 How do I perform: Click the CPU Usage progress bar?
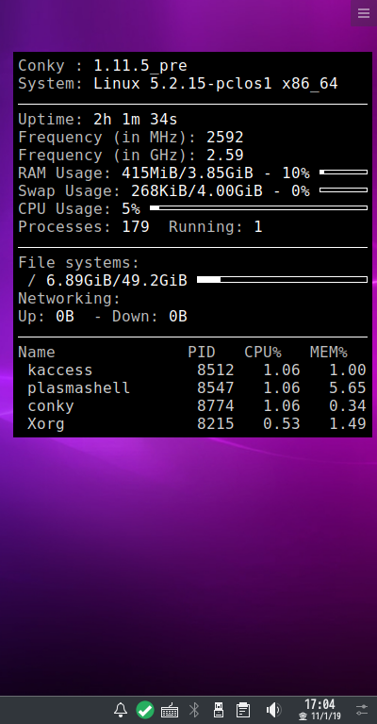coord(258,207)
